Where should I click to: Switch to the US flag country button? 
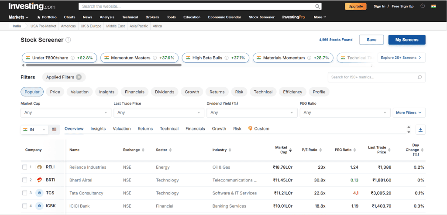(54, 130)
